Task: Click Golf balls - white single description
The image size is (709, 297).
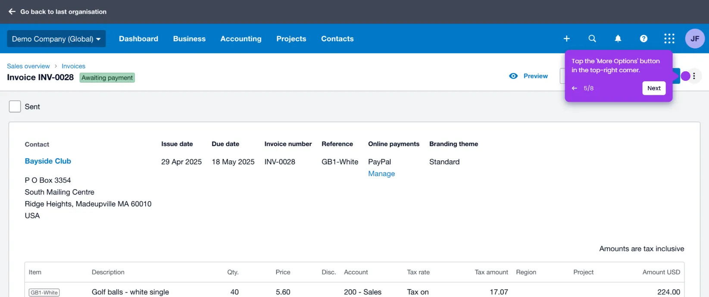Action: tap(130, 292)
